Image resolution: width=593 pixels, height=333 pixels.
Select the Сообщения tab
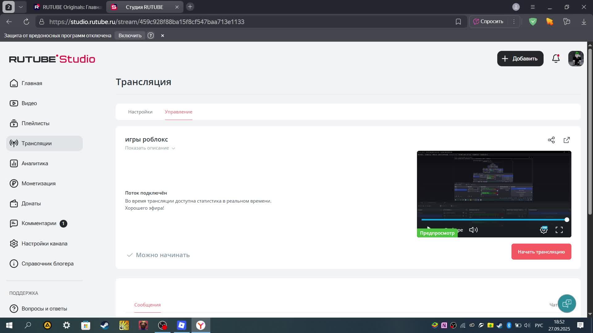pyautogui.click(x=147, y=305)
